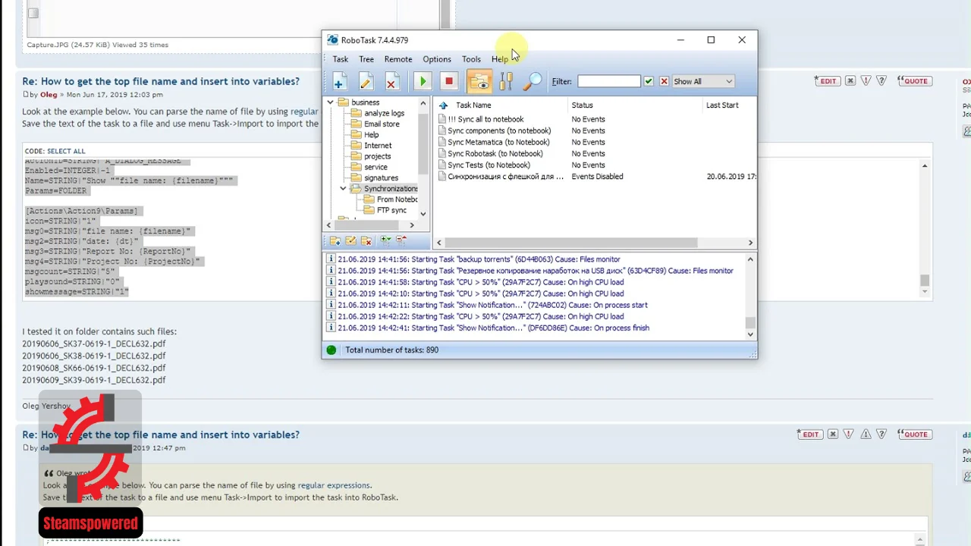The height and width of the screenshot is (546, 971).
Task: Select the 'Email store' folder
Action: coord(376,124)
